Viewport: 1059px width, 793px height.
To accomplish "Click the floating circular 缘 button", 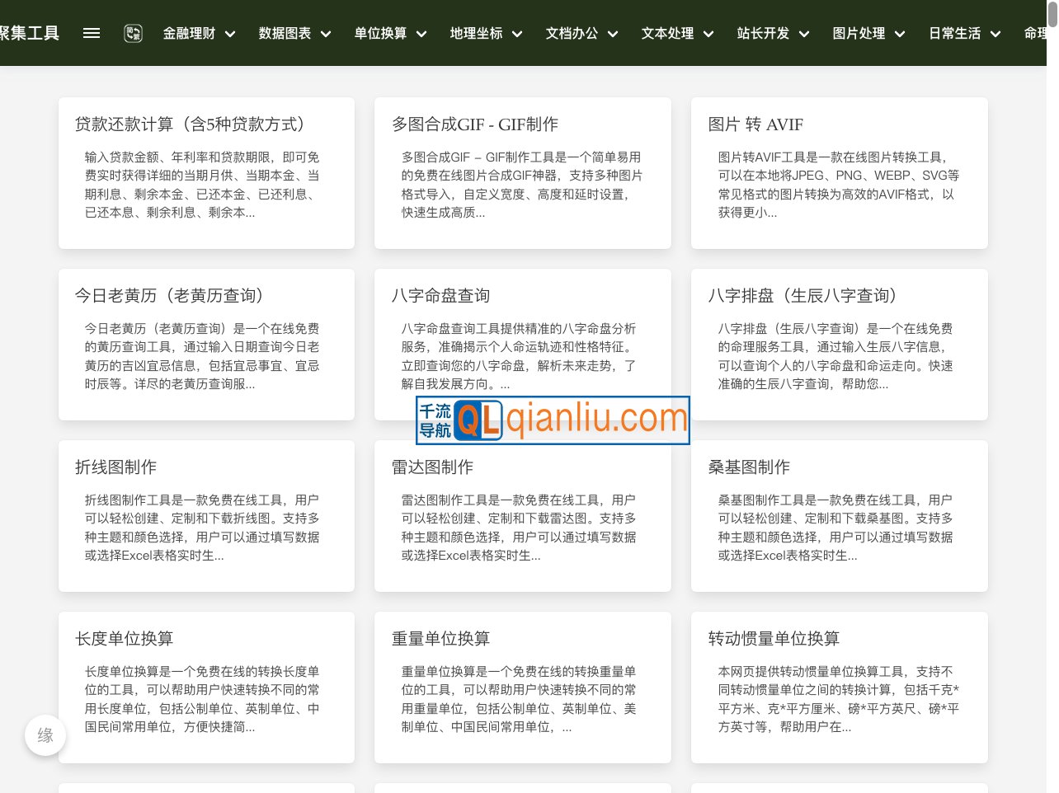I will [45, 735].
